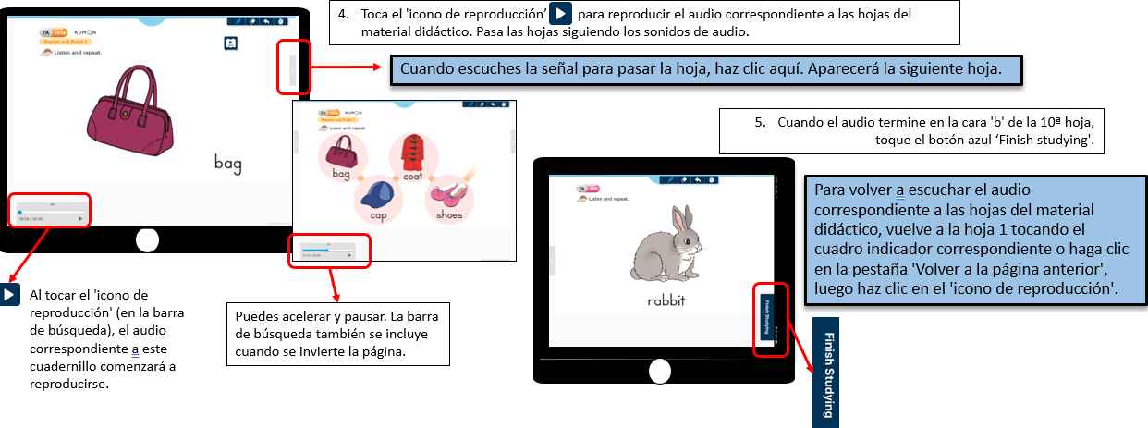Click the undo arrow on first tablet
The width and height of the screenshot is (1148, 428).
(x=267, y=19)
